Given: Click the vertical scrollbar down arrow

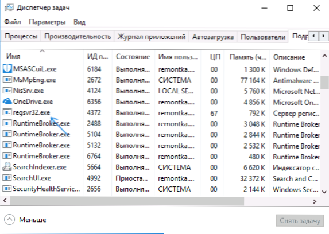Looking at the screenshot, I should (324, 192).
